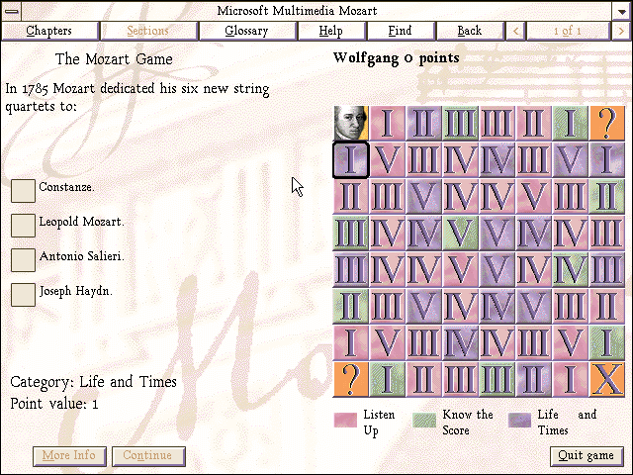The height and width of the screenshot is (475, 633).
Task: Click the pink II tile ending the sixth row
Action: click(x=606, y=306)
